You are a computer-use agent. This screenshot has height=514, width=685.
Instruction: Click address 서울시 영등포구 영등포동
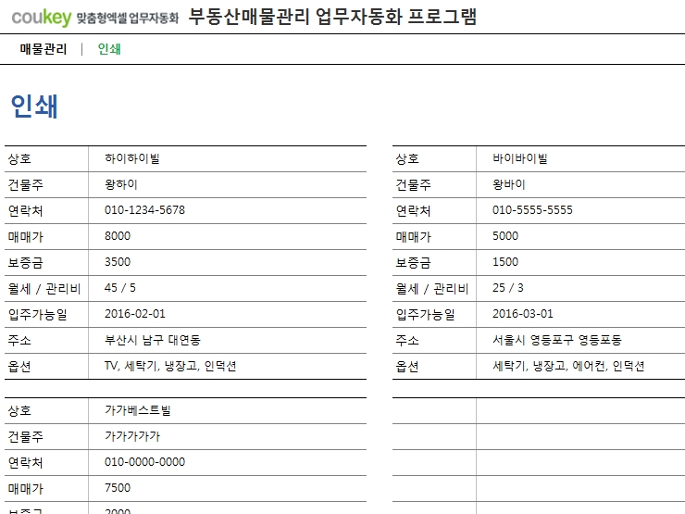tap(557, 340)
